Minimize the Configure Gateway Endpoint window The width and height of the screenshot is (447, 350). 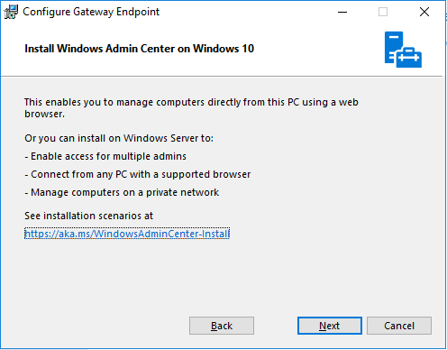click(342, 12)
